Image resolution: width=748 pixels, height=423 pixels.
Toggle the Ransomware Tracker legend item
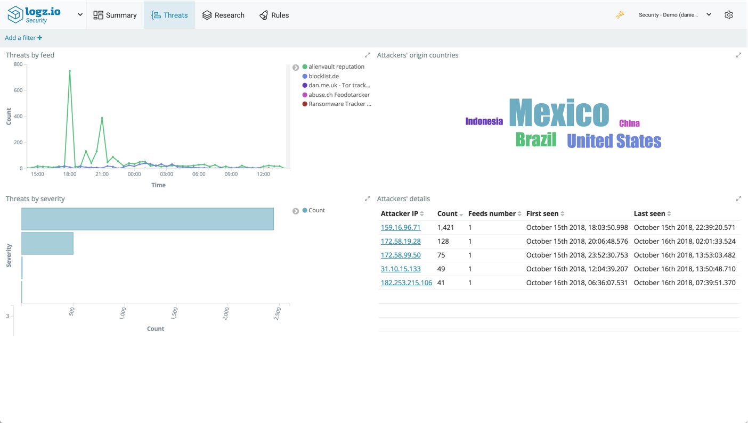point(337,104)
